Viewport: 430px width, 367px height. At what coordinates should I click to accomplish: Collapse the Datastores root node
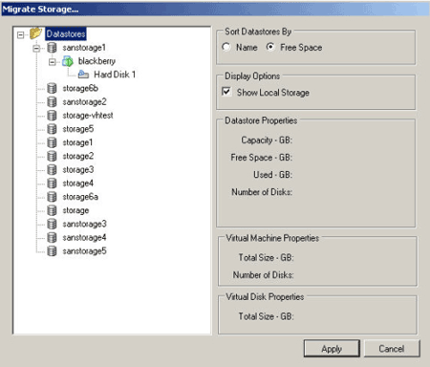(21, 34)
